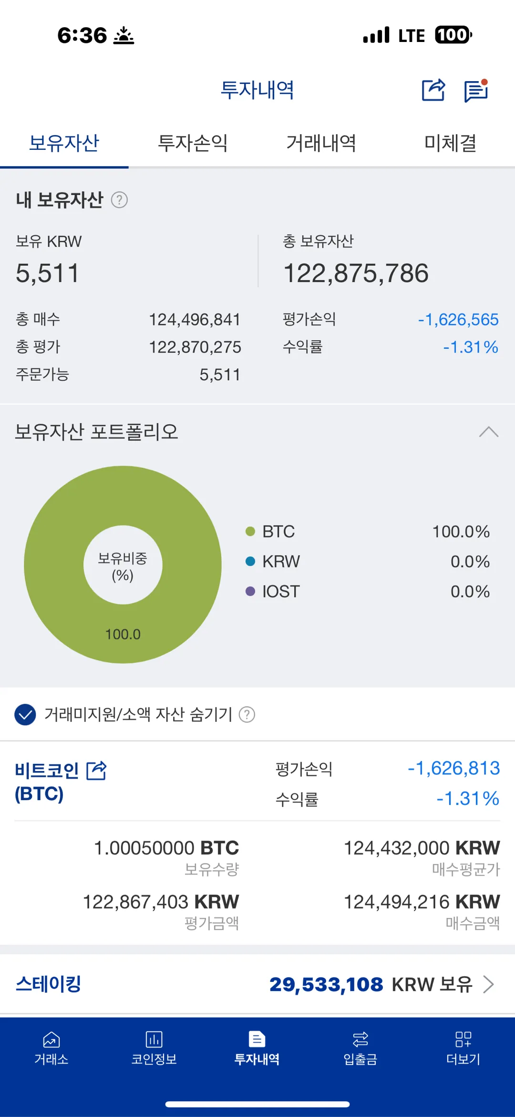Select the 미체결 tab
The image size is (515, 1117).
(450, 143)
